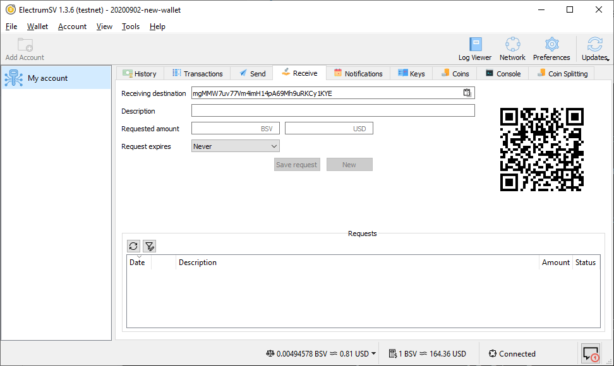Open Preferences gear icon

coord(551,49)
